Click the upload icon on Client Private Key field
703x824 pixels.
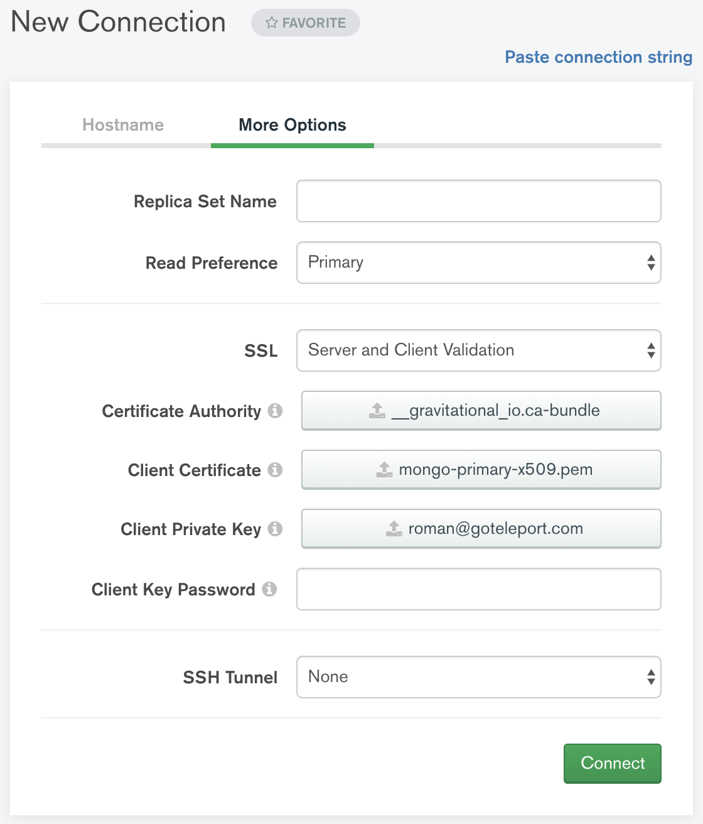point(394,529)
